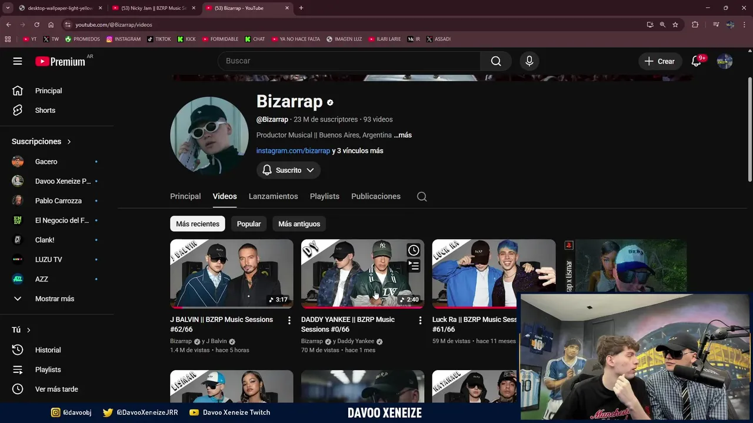Open DADDY YANKEE BZRP Music Sessions title

coord(348,324)
